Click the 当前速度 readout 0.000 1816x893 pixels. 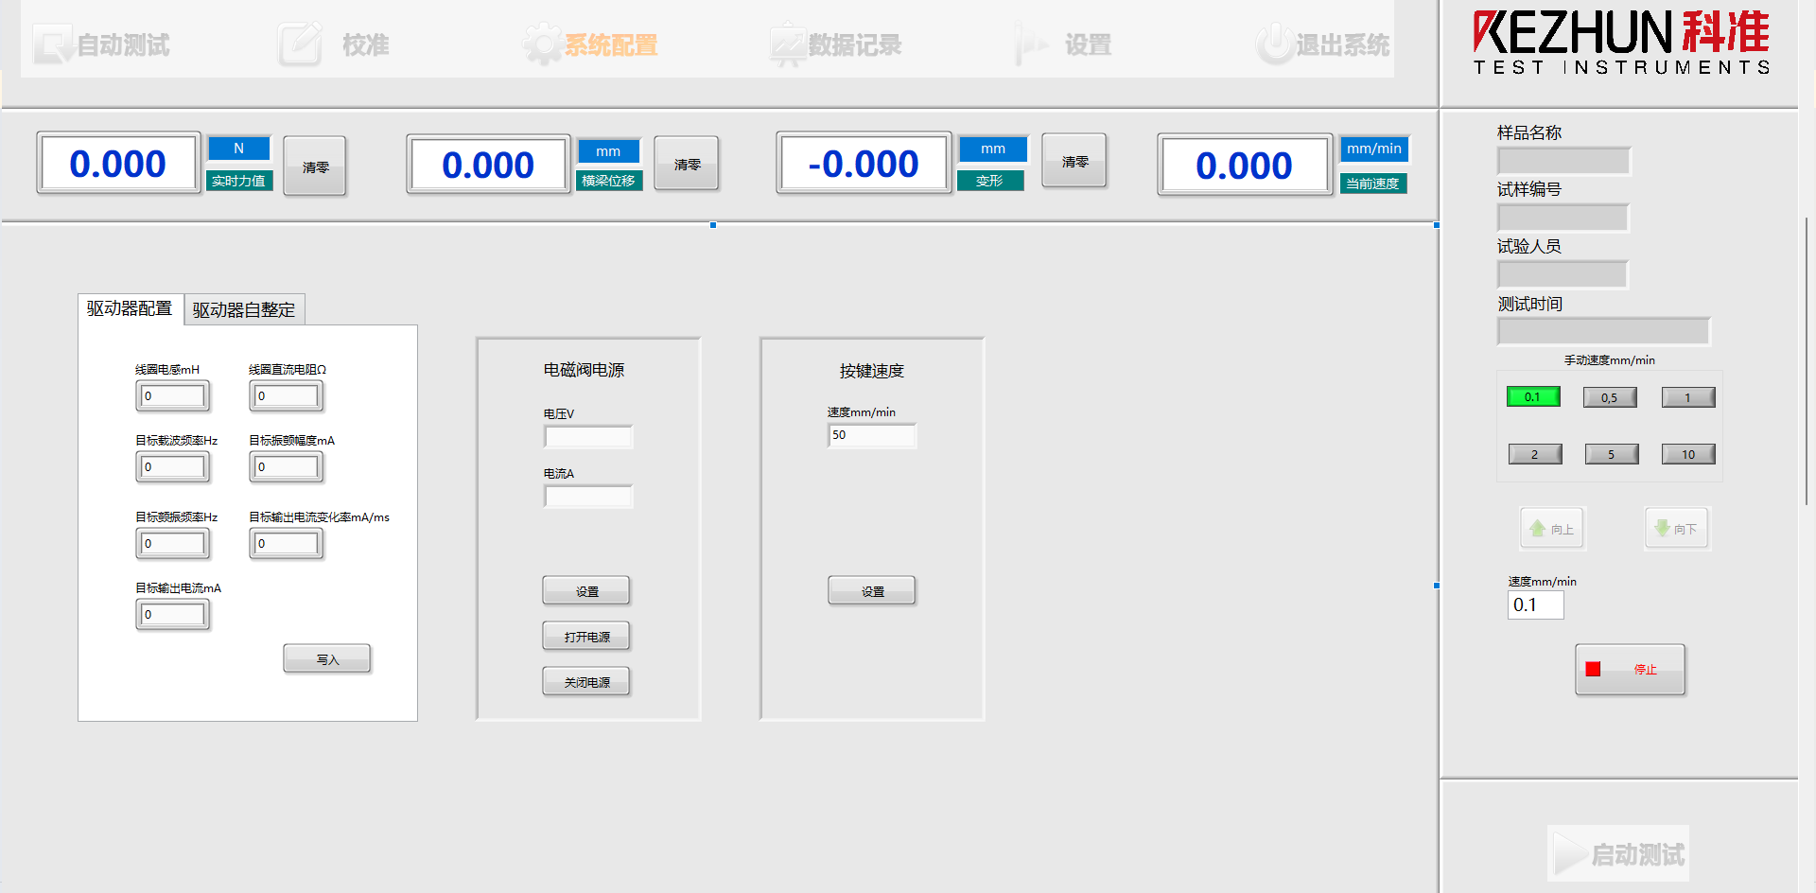(x=1245, y=166)
